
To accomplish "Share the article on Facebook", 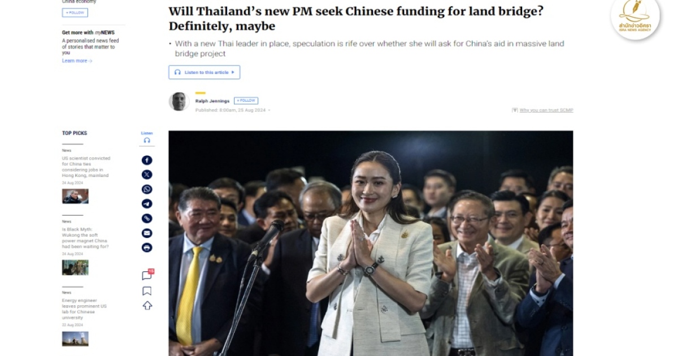I will [x=147, y=160].
